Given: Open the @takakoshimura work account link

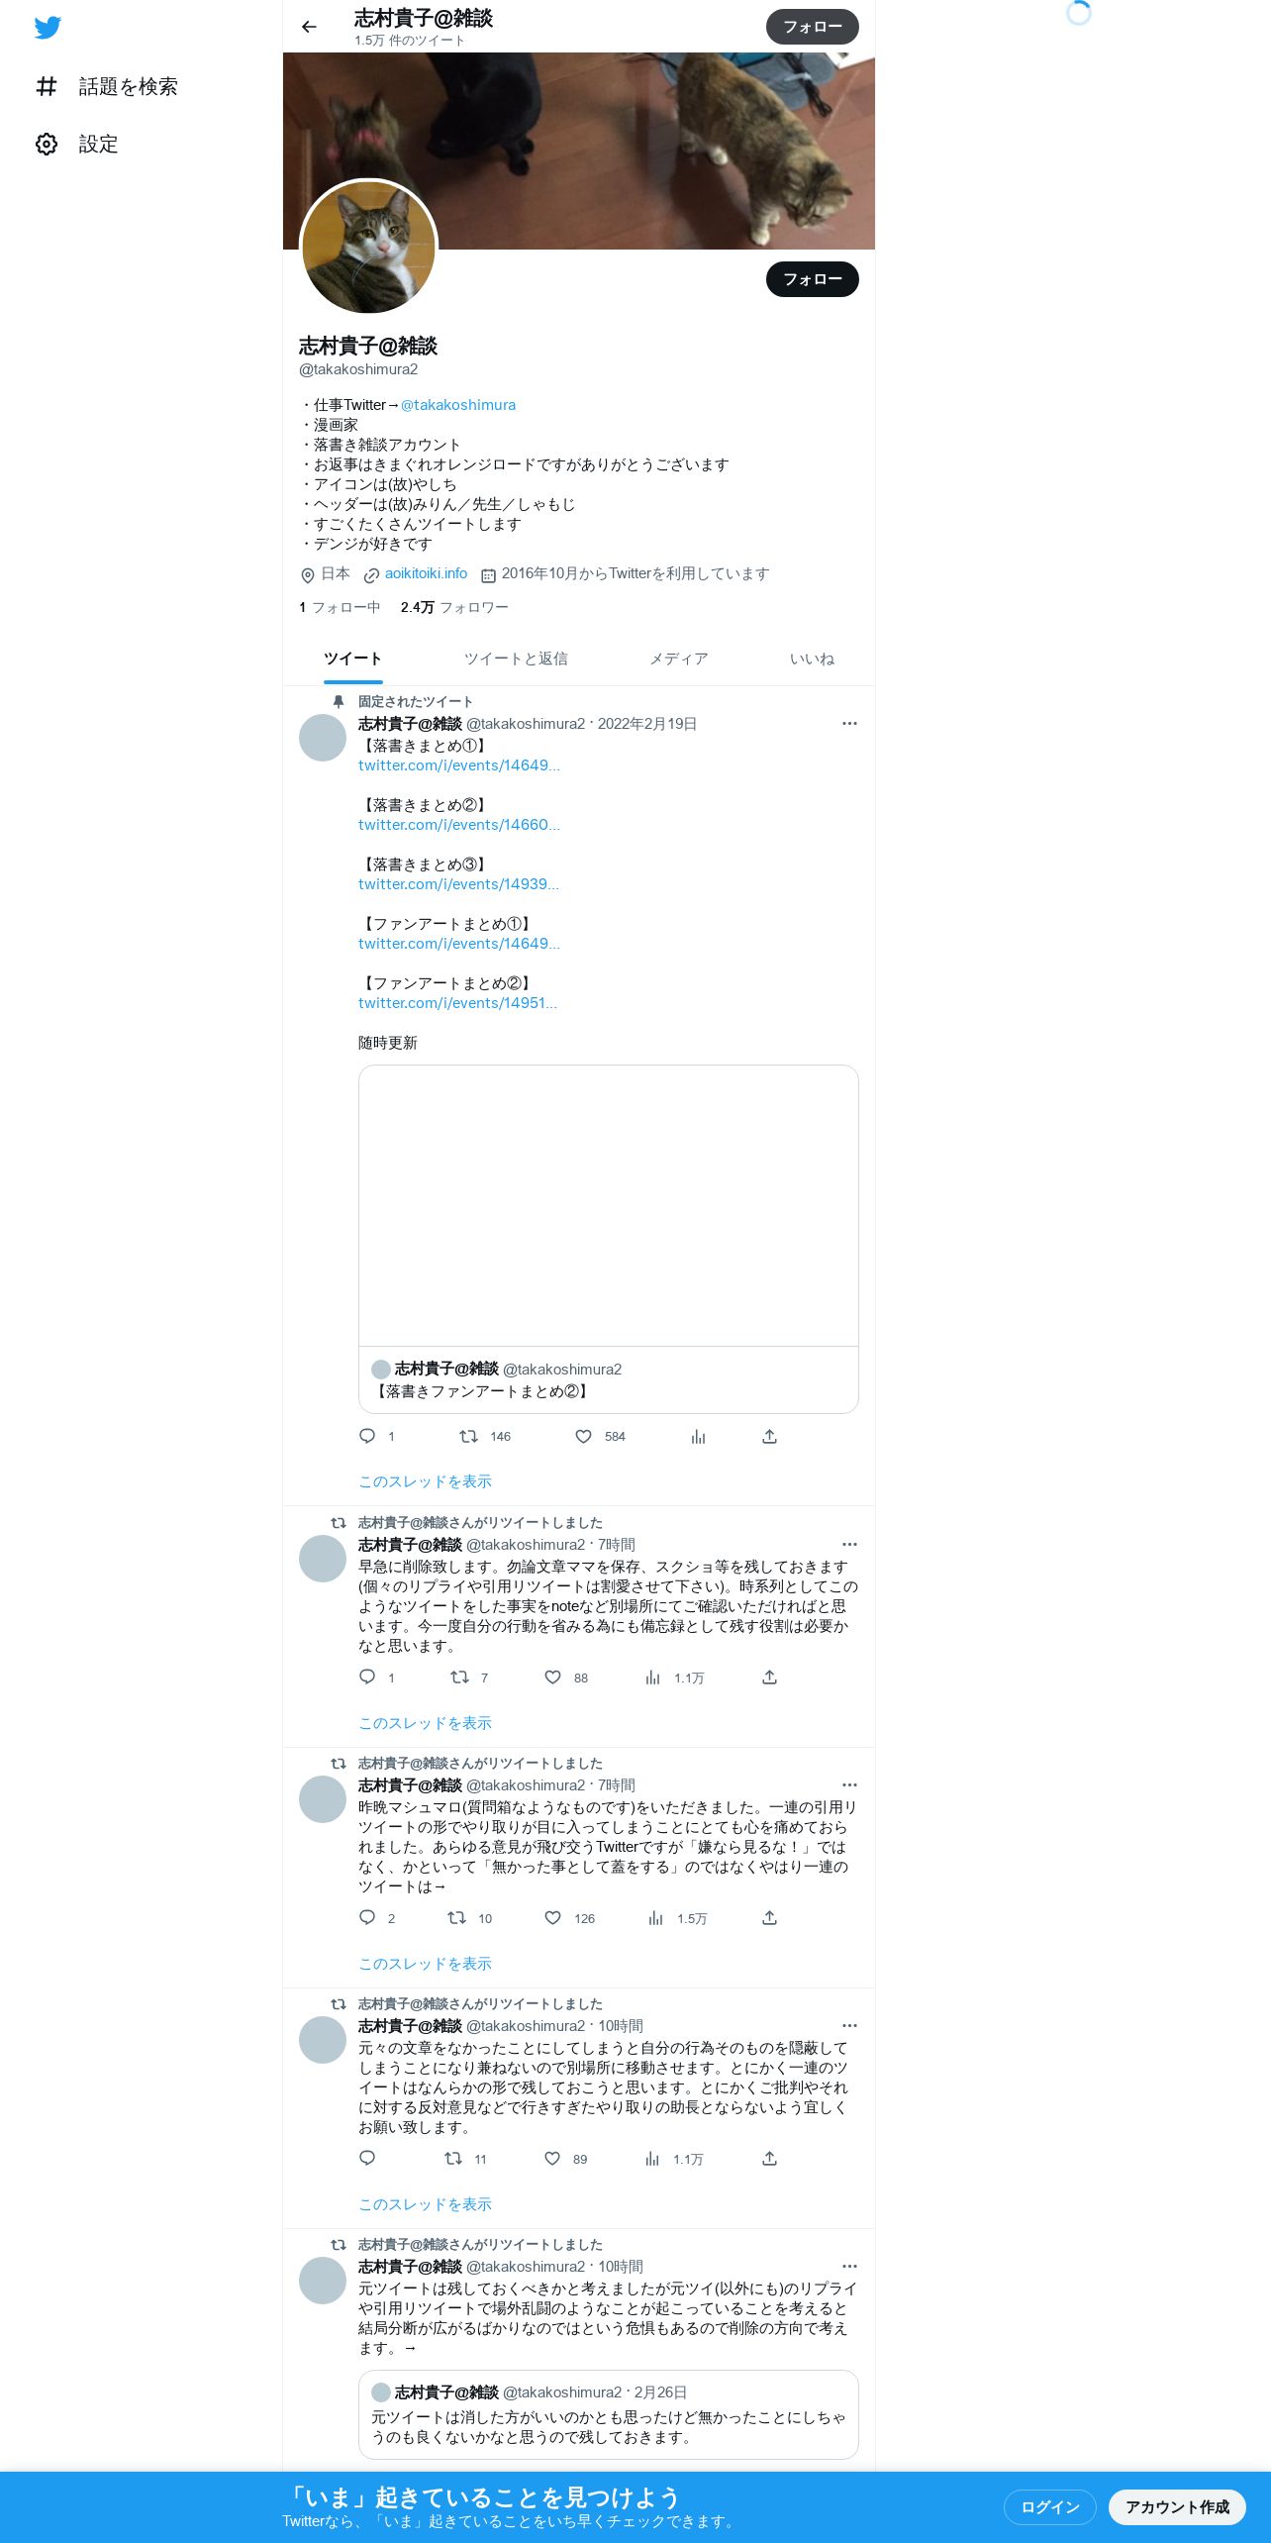Looking at the screenshot, I should pos(458,405).
